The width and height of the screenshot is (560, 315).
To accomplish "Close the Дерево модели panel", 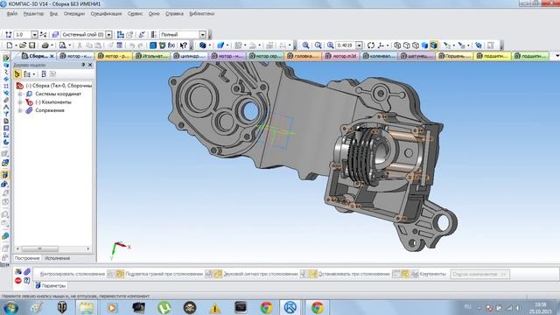I will (x=90, y=65).
